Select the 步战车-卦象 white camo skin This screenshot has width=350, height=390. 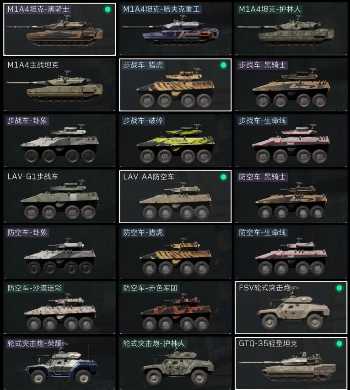click(59, 141)
